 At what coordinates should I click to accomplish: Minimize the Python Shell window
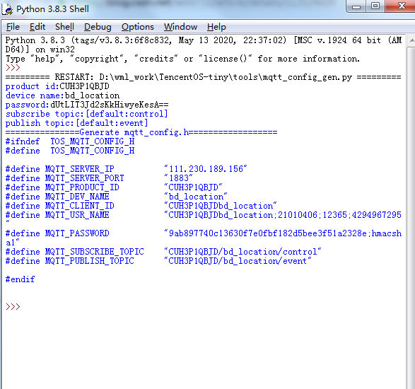click(x=356, y=6)
